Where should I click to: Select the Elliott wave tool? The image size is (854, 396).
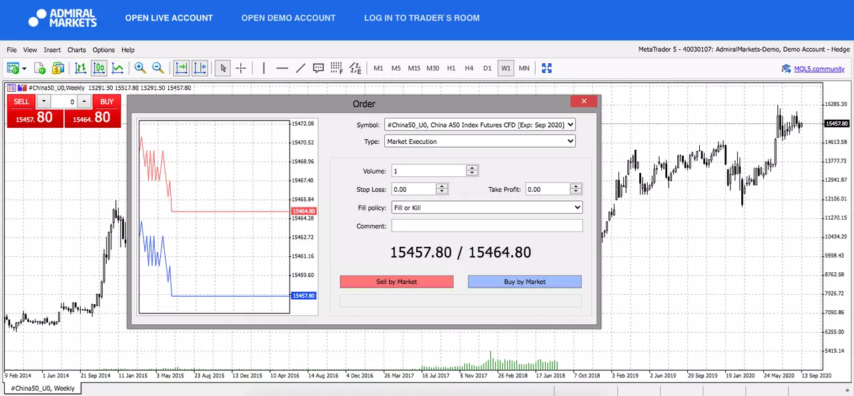click(355, 68)
